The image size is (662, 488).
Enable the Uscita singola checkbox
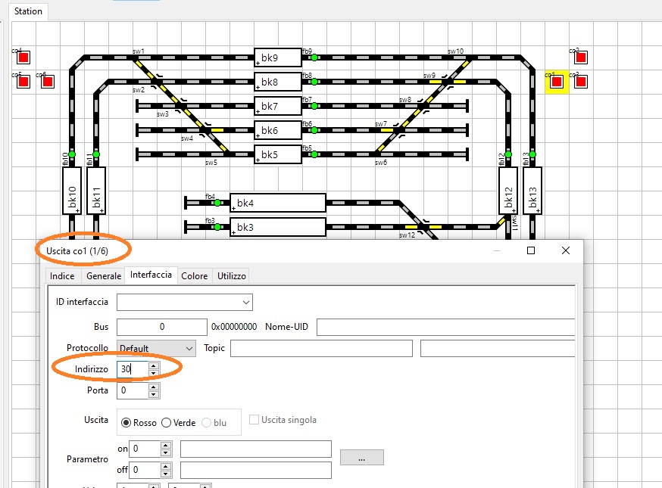click(254, 420)
